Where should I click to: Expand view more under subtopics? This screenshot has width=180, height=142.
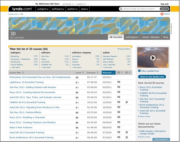(15, 67)
